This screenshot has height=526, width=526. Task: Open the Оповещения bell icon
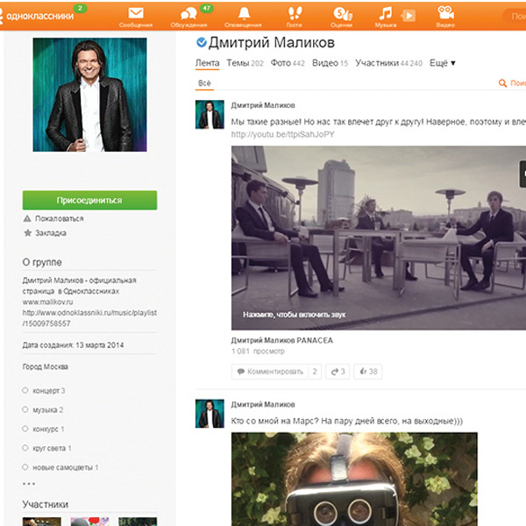pos(244,13)
